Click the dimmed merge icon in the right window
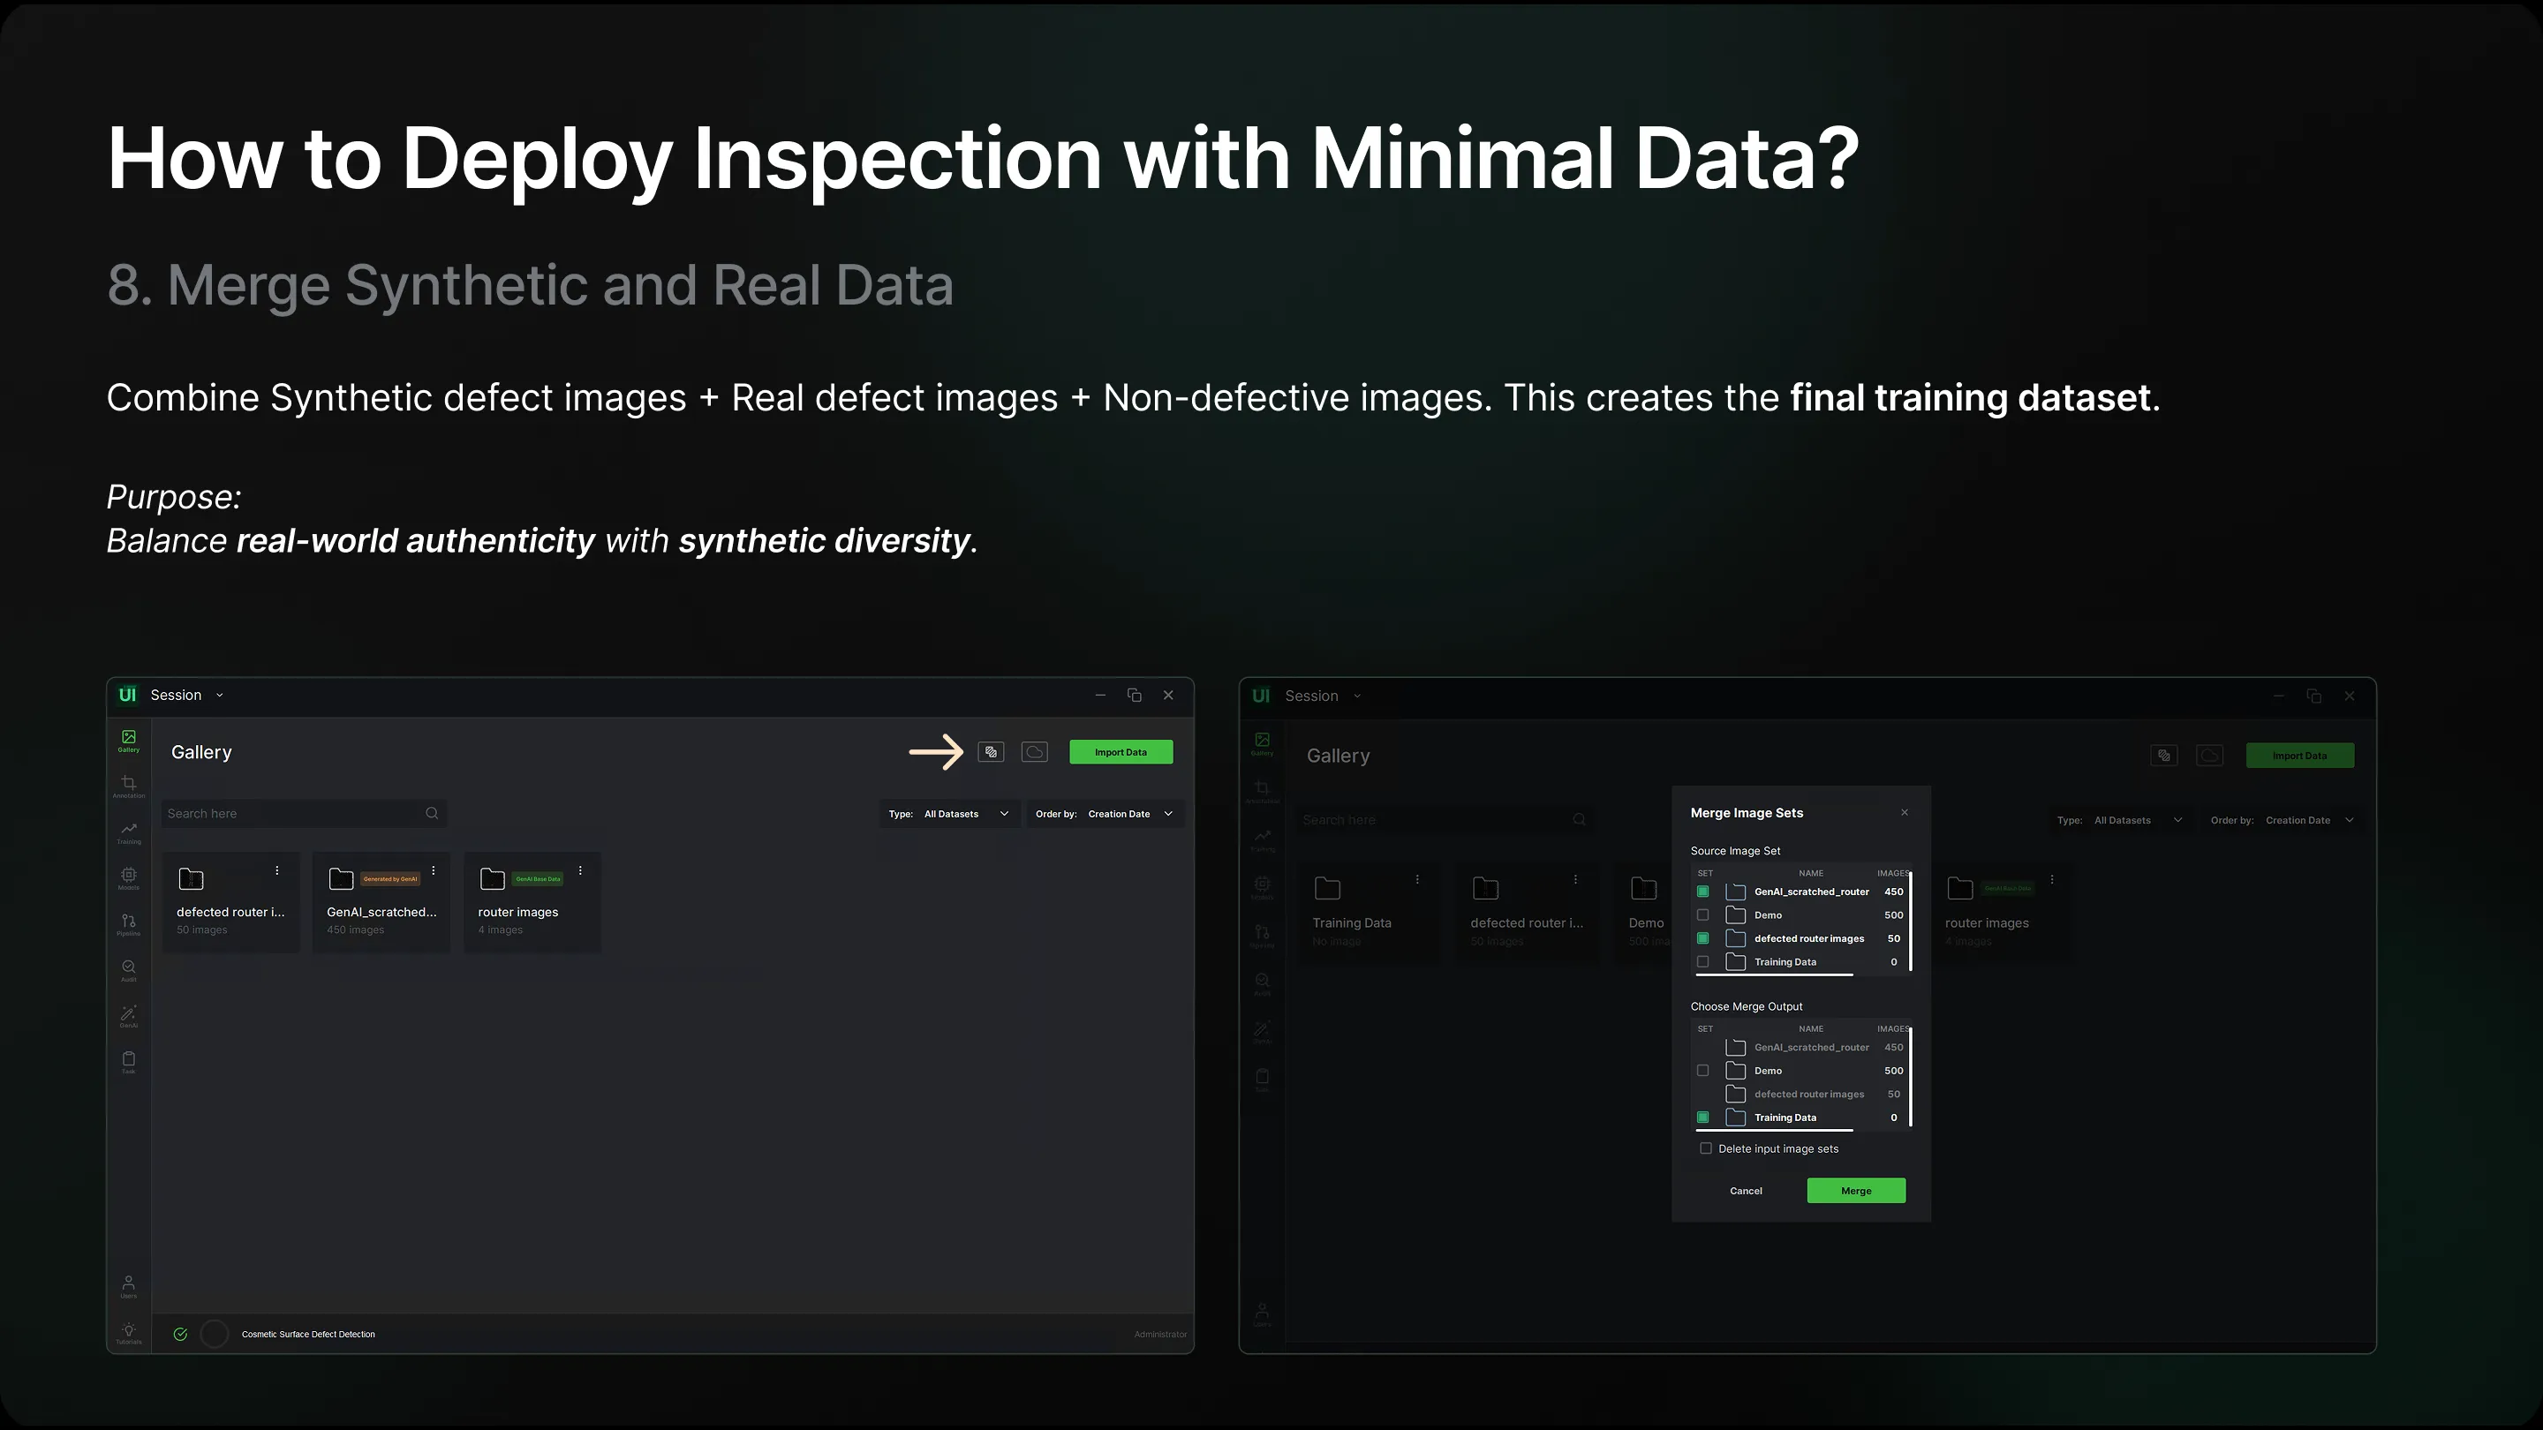Image resolution: width=2543 pixels, height=1430 pixels. click(x=2164, y=755)
